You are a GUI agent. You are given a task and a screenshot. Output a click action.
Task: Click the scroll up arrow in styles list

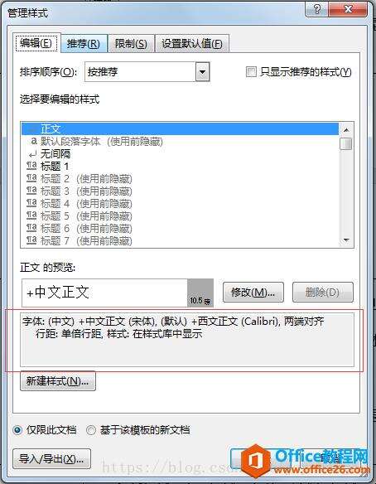(x=346, y=130)
